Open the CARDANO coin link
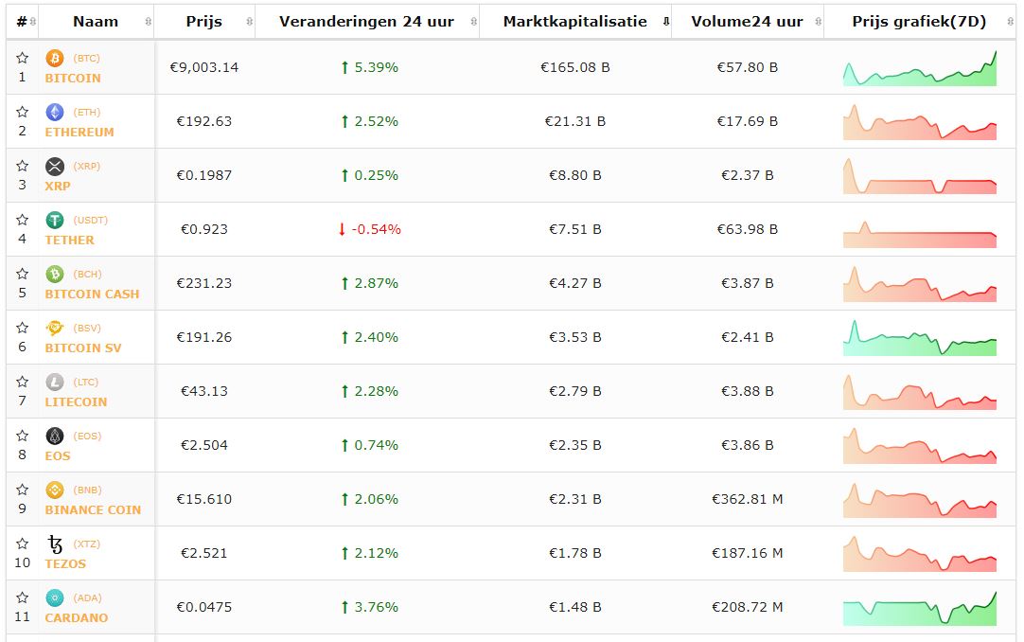The width and height of the screenshot is (1024, 642). (x=77, y=617)
